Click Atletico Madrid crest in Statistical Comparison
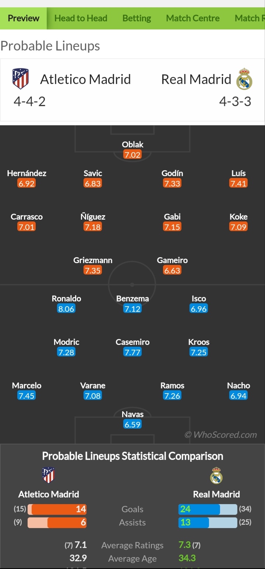The height and width of the screenshot is (569, 265). [x=49, y=475]
